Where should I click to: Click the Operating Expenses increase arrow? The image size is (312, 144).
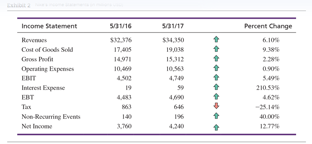click(x=216, y=68)
